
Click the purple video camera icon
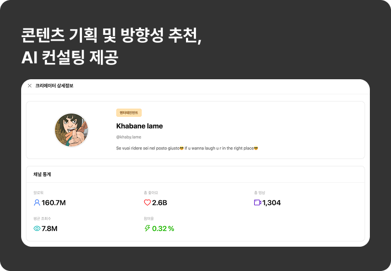pos(257,202)
